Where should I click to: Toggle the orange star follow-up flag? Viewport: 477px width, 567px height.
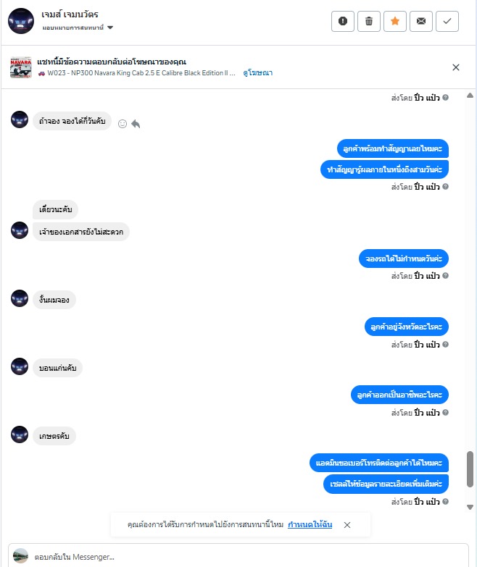point(395,21)
